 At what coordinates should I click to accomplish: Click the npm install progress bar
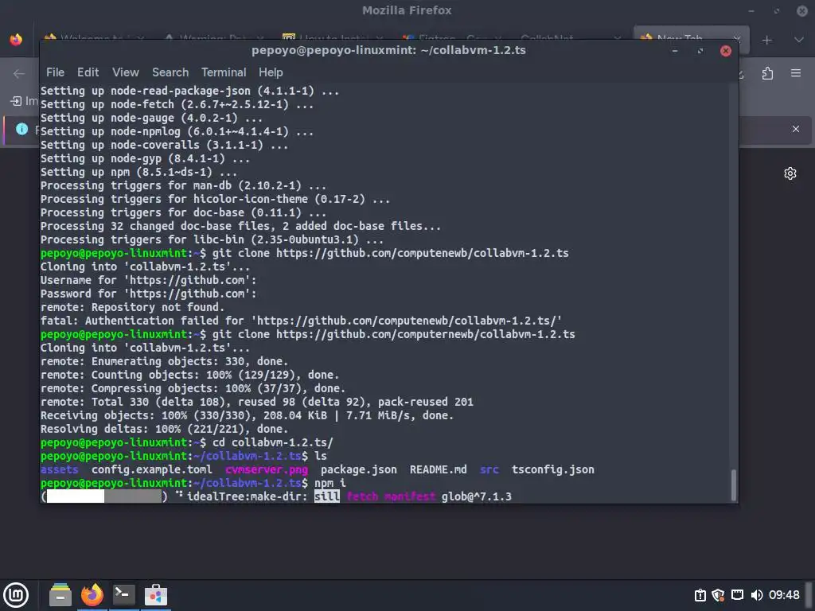click(104, 496)
